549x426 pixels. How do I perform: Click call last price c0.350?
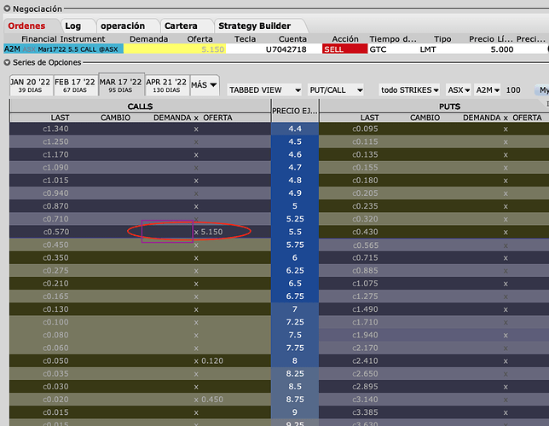(x=55, y=257)
